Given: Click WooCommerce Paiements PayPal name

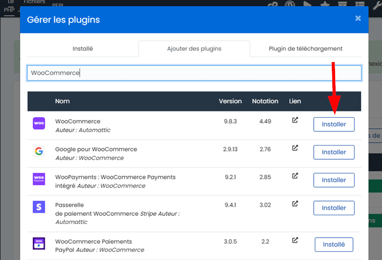Looking at the screenshot, I should coord(93,246).
